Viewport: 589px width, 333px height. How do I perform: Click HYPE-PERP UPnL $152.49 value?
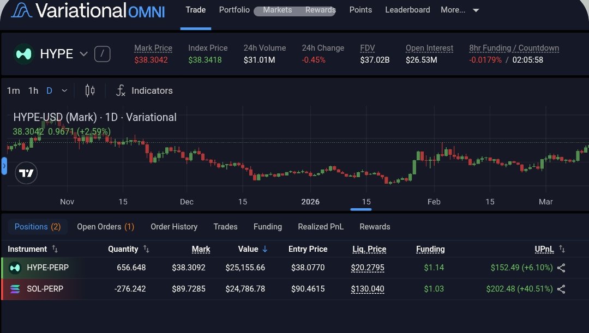point(522,268)
